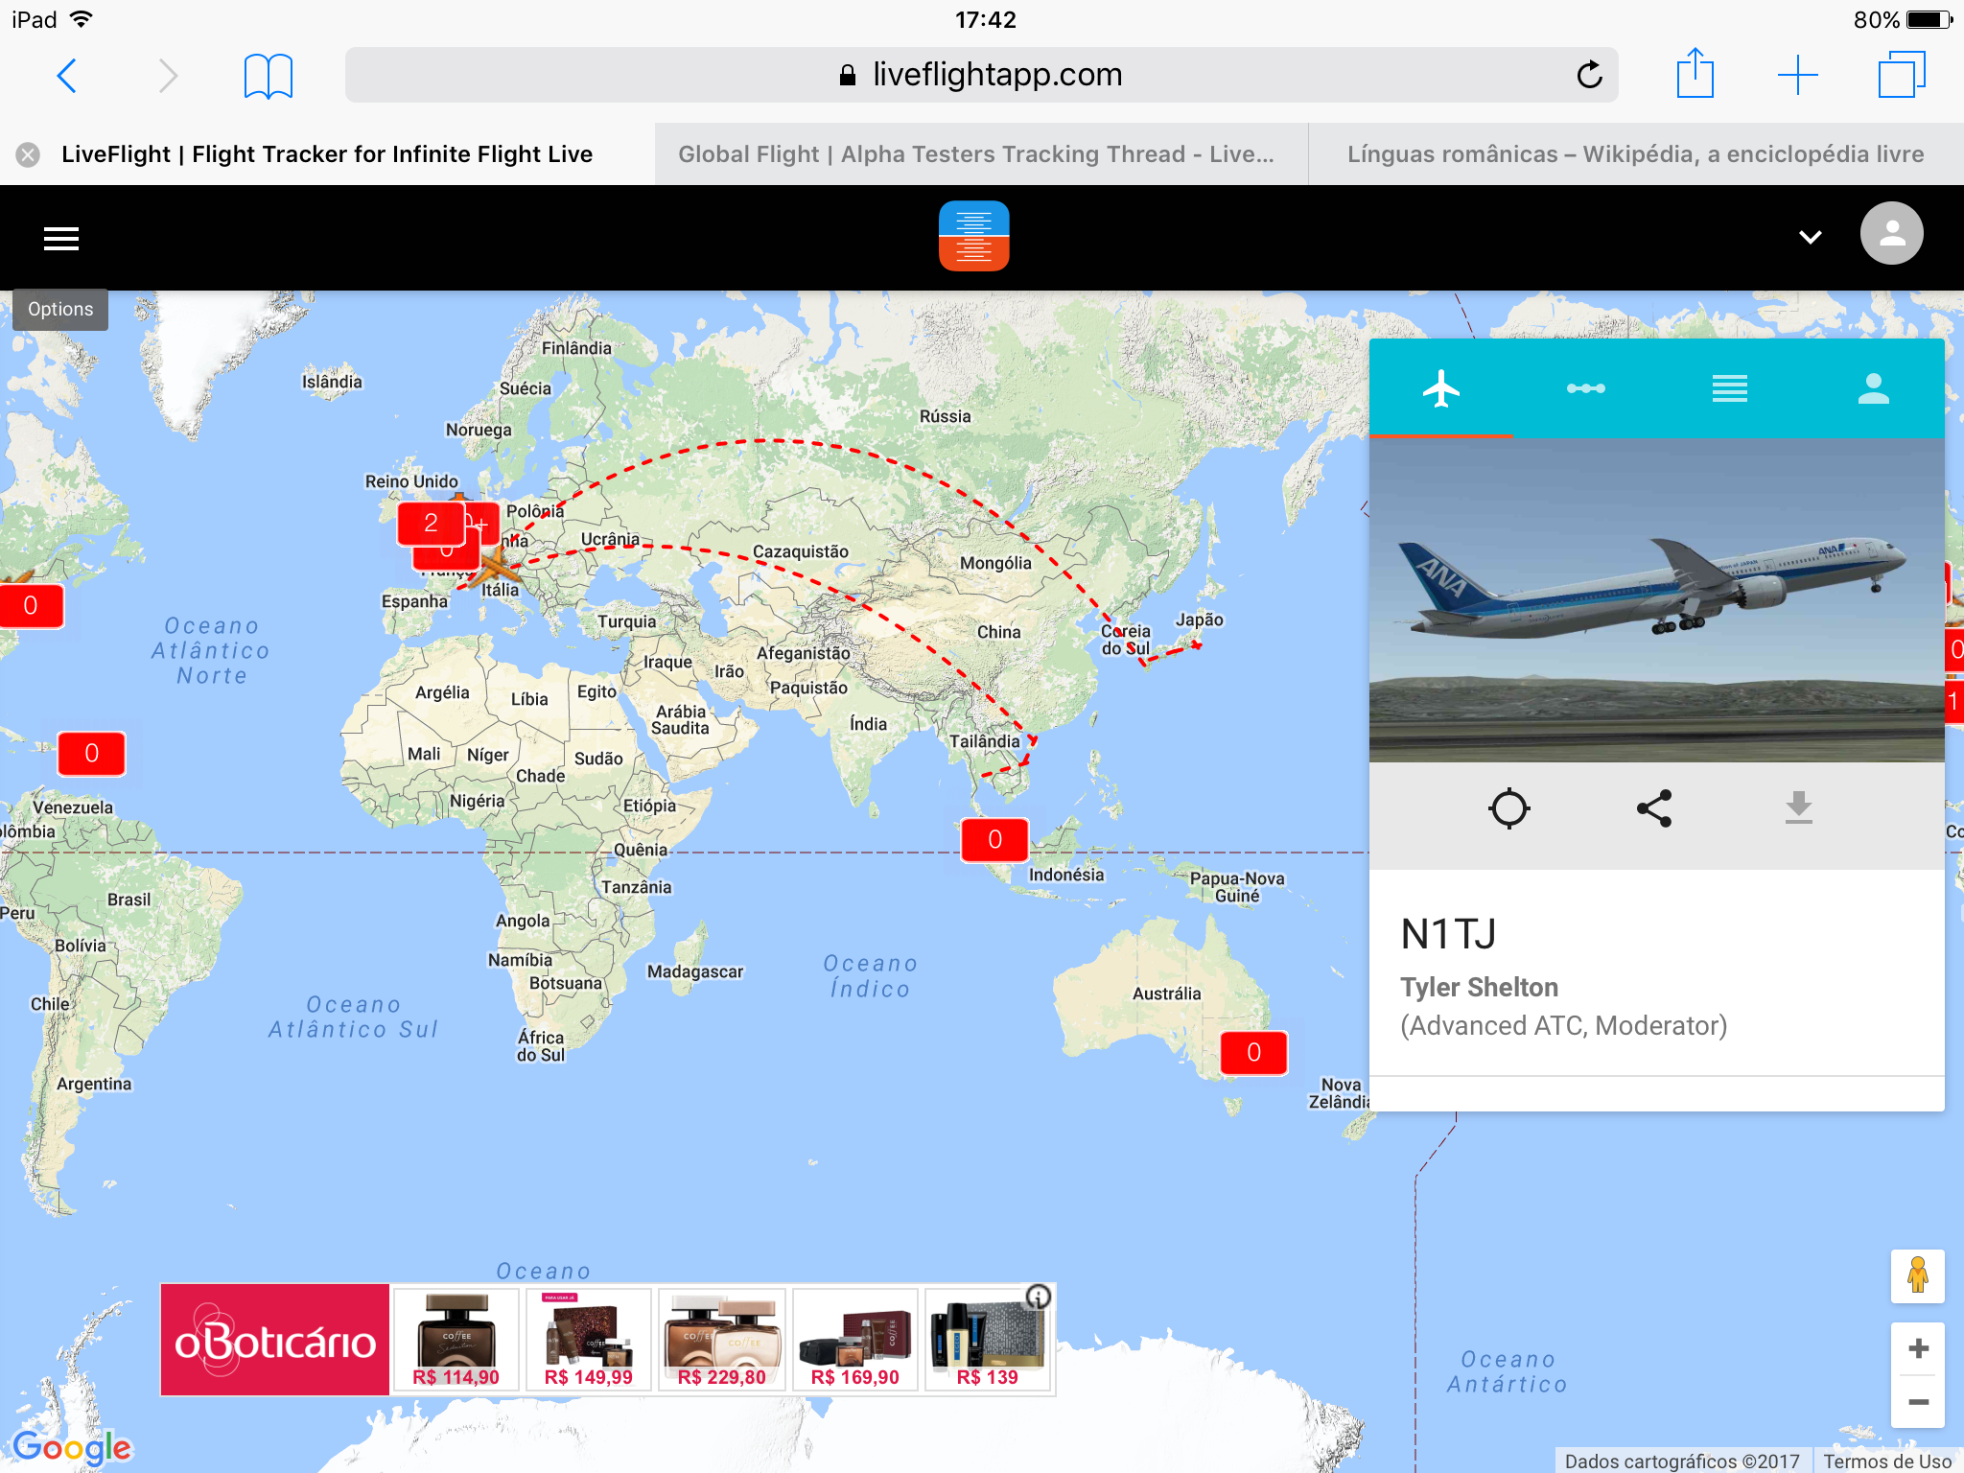Select the red cluster marker labeled 2 over Europe

[x=431, y=523]
